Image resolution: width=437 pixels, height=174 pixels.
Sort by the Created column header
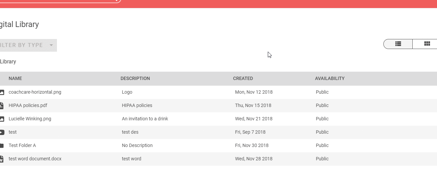(243, 79)
